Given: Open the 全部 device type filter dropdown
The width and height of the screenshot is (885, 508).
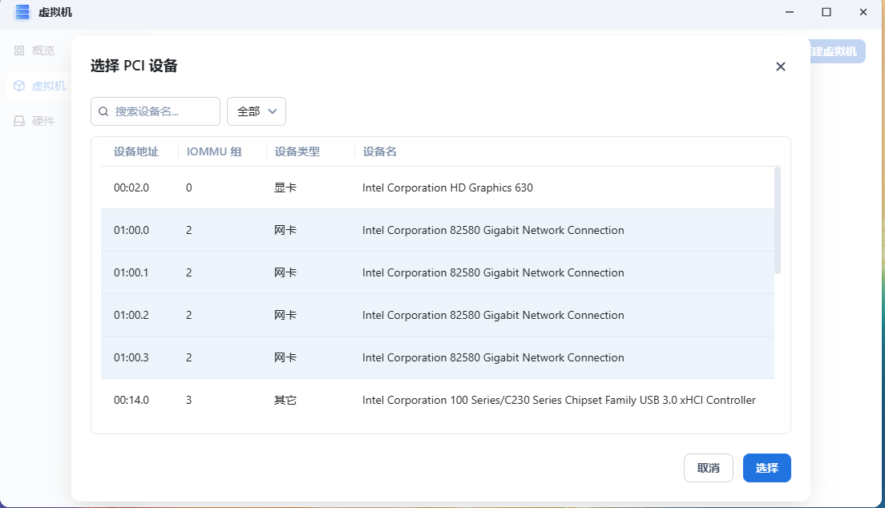Looking at the screenshot, I should point(257,111).
